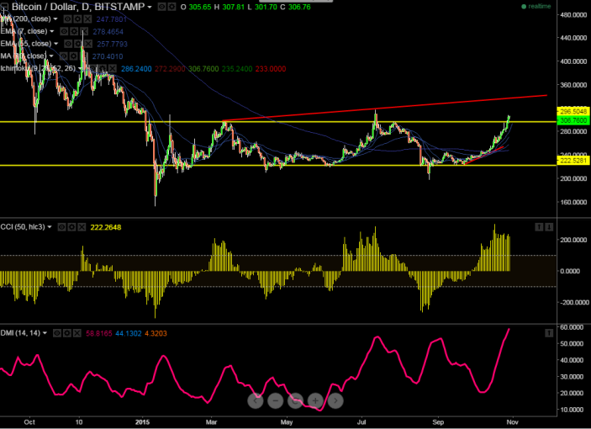Toggle visibility of EMA (55, close)
Image resolution: width=591 pixels, height=429 pixels.
(68, 44)
